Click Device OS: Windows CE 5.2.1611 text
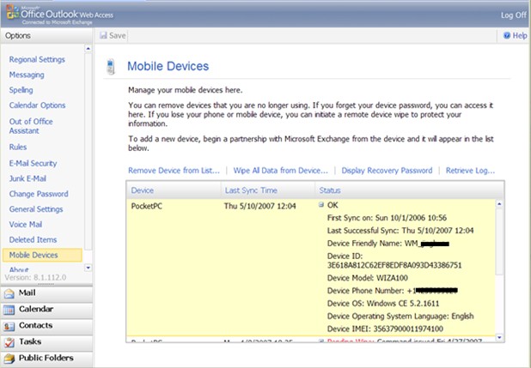 pyautogui.click(x=383, y=304)
